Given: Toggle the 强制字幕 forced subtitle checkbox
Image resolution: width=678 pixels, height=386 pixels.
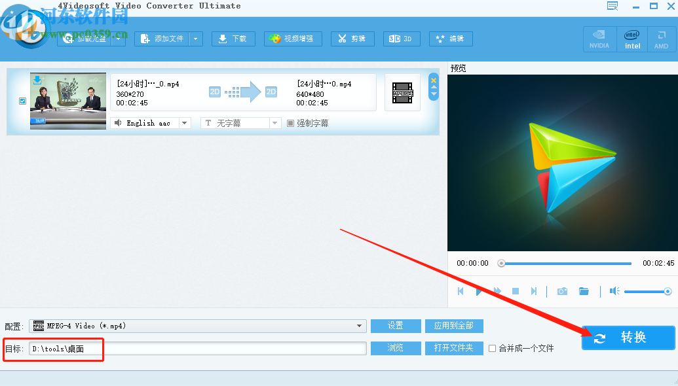Looking at the screenshot, I should [291, 124].
